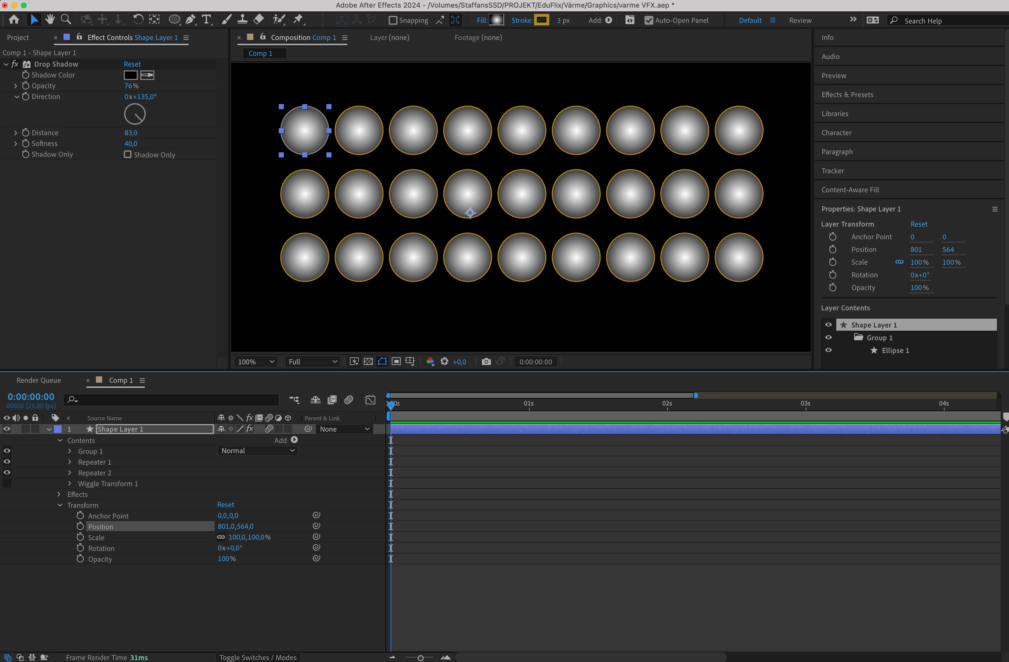Open the Shadow Color swatch
The image size is (1009, 662).
130,75
